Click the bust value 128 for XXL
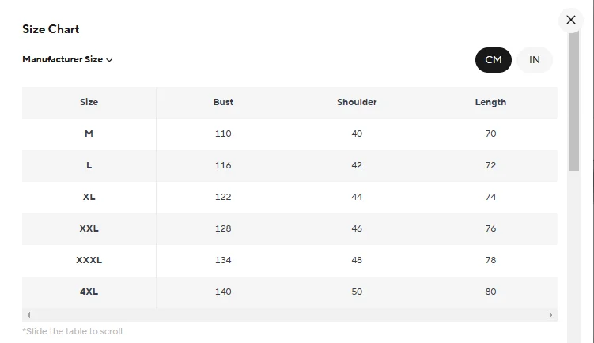The width and height of the screenshot is (594, 343). click(x=223, y=228)
